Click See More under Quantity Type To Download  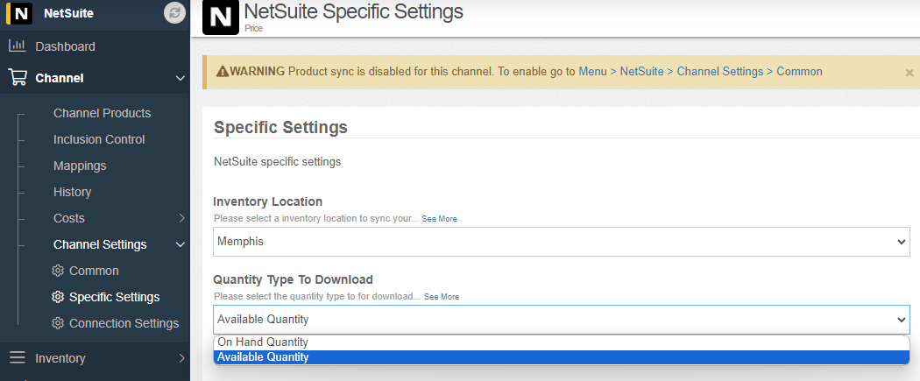point(442,297)
